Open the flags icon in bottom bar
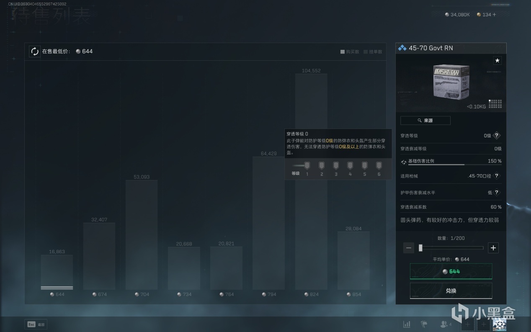531x332 pixels. tap(423, 324)
